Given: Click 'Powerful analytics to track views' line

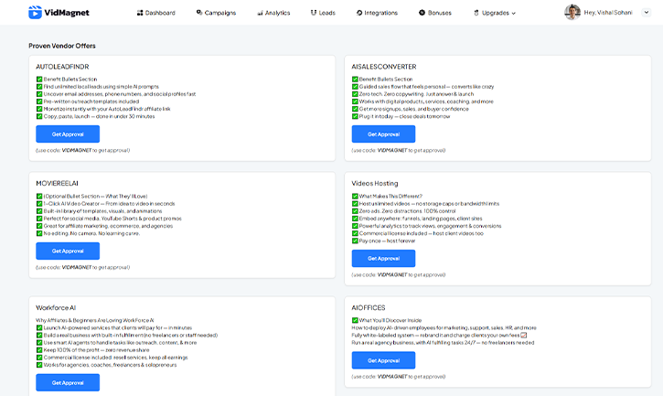Looking at the screenshot, I should click(x=431, y=226).
